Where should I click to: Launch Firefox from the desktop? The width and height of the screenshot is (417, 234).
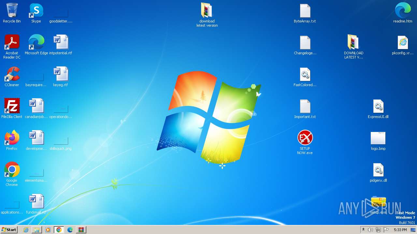(x=12, y=140)
